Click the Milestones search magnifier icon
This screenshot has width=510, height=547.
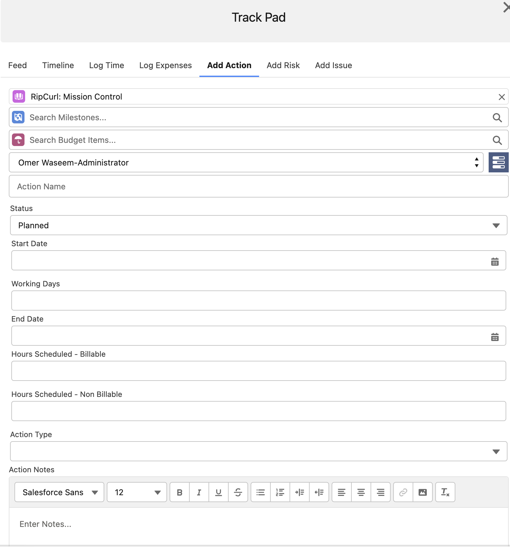tap(497, 117)
